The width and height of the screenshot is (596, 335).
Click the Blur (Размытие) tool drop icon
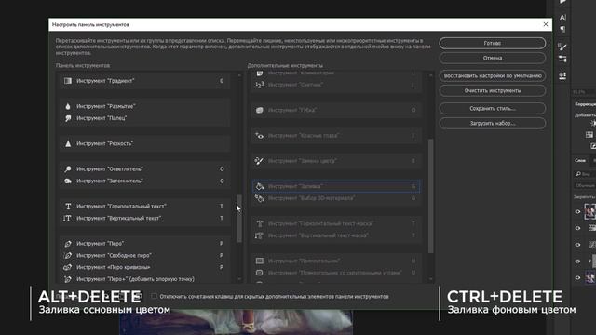[x=68, y=106]
